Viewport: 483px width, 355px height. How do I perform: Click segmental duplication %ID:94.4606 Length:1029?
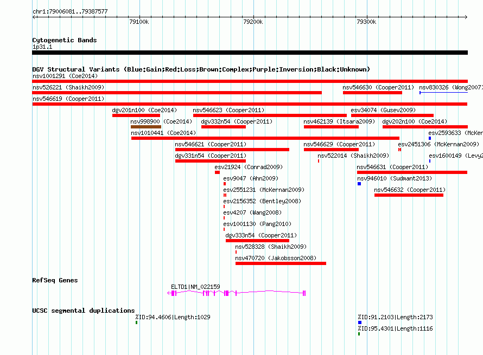136,322
